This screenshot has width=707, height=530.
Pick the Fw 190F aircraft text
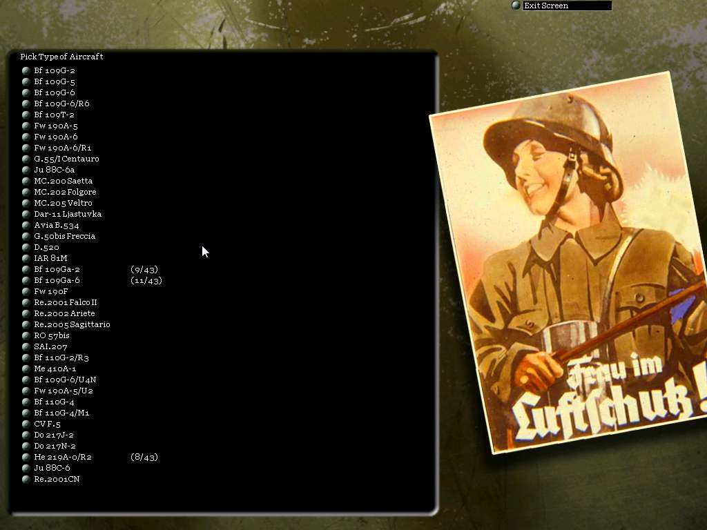coord(51,291)
